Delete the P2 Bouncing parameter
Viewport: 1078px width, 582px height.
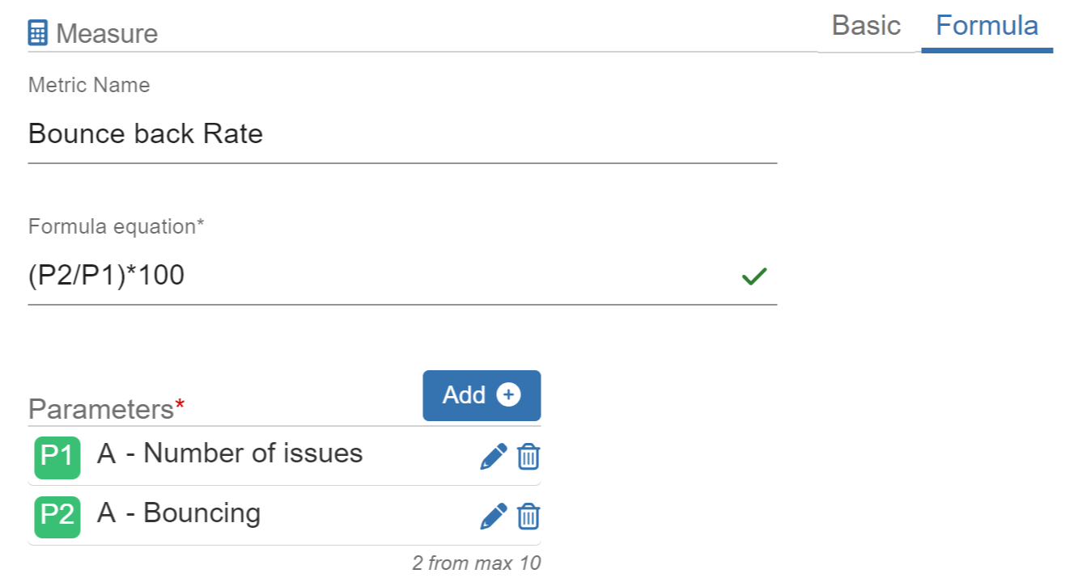click(528, 516)
